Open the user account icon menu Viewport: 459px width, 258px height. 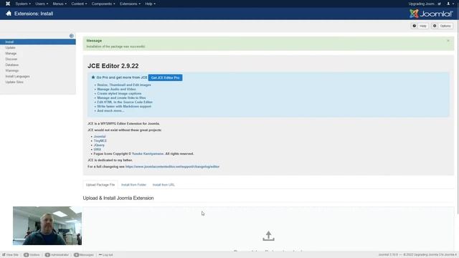pyautogui.click(x=450, y=4)
